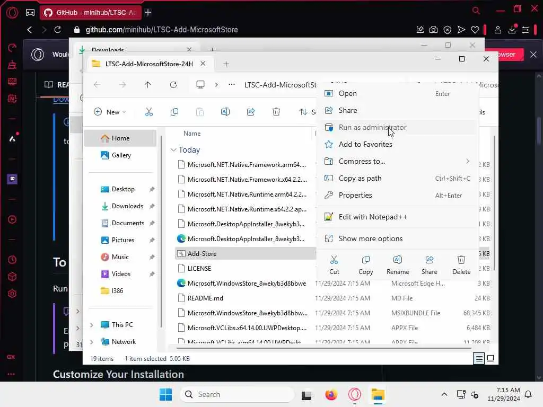Image resolution: width=543 pixels, height=407 pixels.
Task: Select README.md file
Action: (x=205, y=298)
